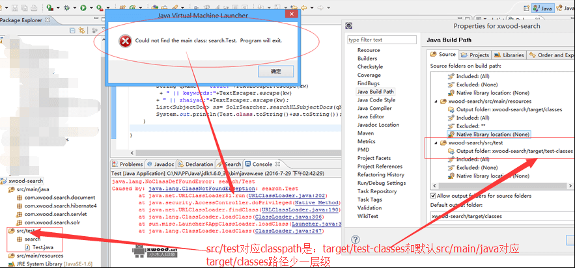
Task: Collapse xwood-search/src/main/resources source folder node
Action: pos(436,101)
